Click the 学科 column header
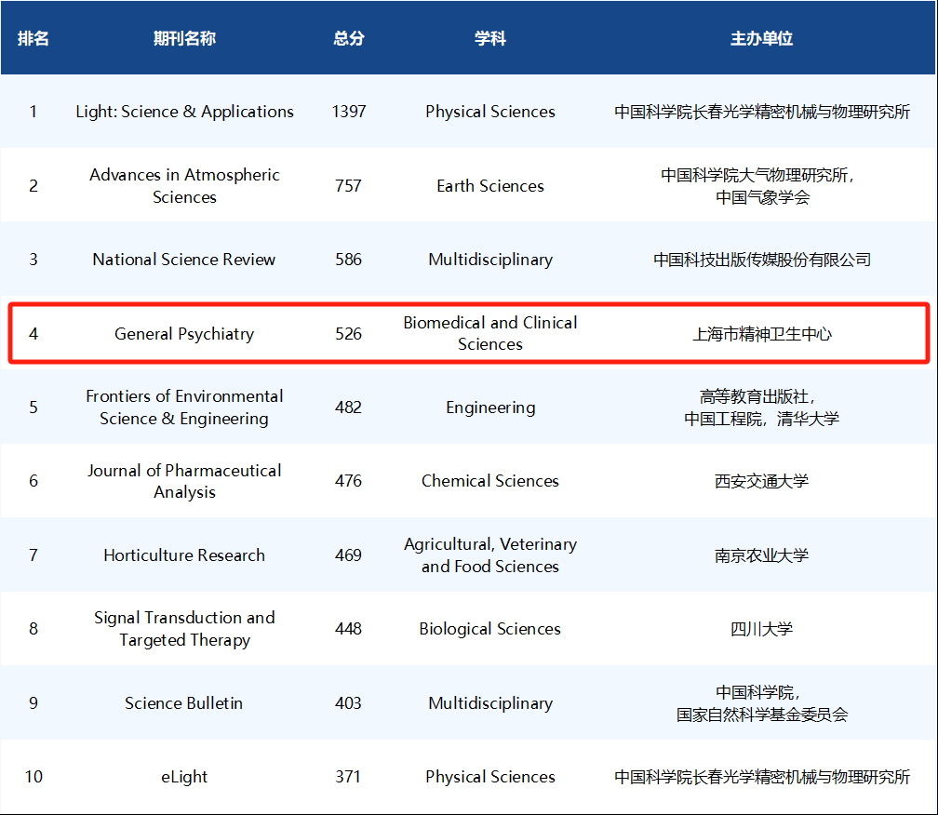This screenshot has width=938, height=815. pos(489,38)
